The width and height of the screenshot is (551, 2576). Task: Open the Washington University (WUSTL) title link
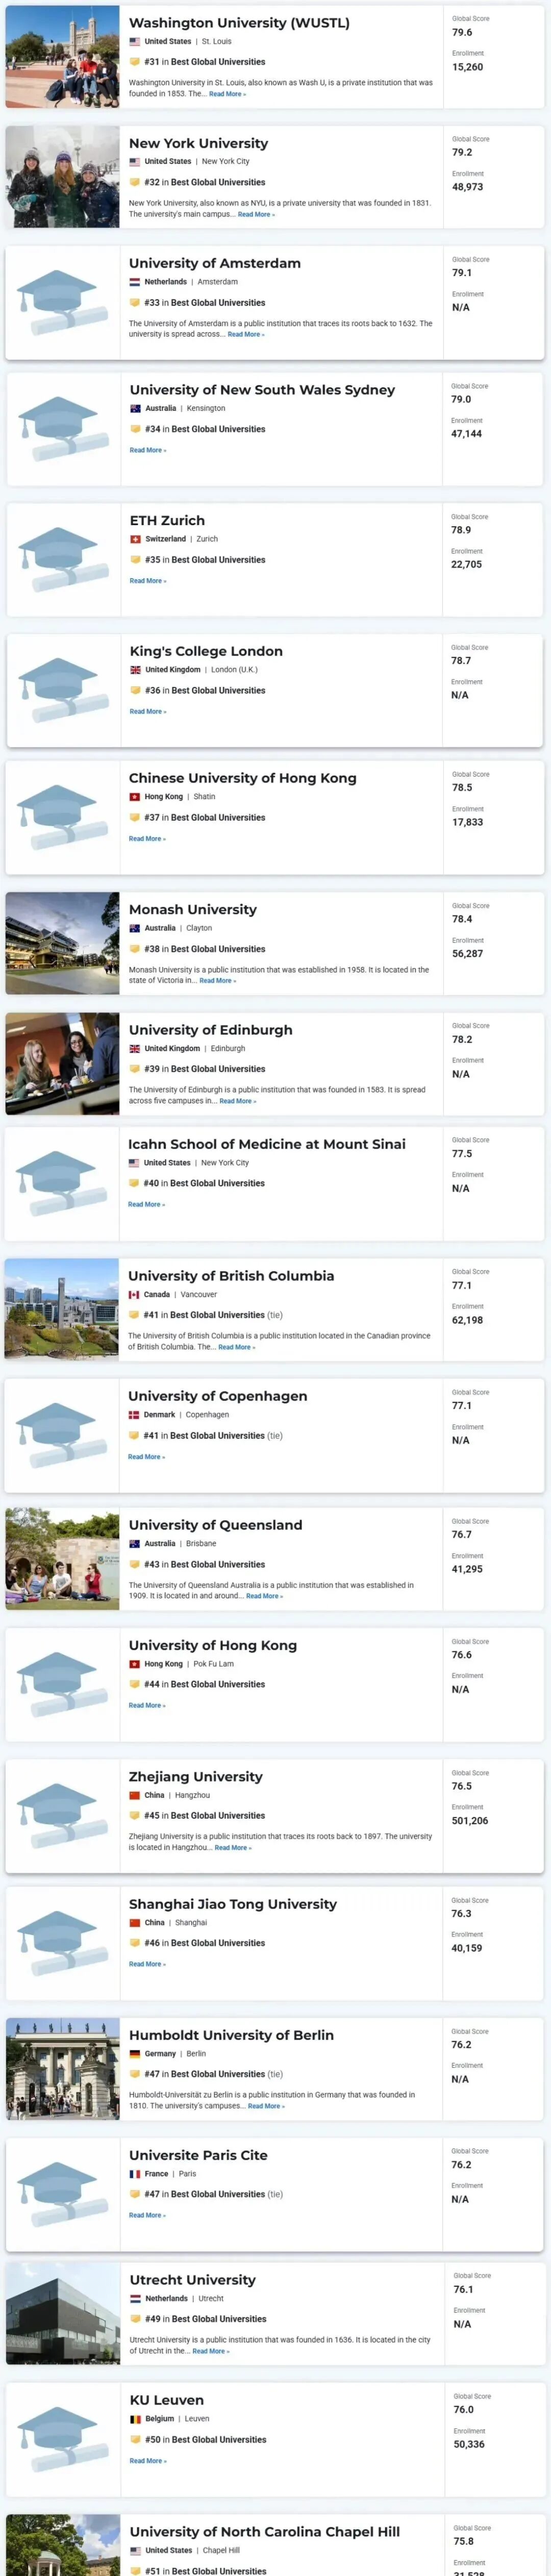(x=239, y=23)
